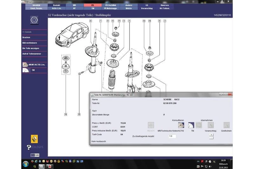Viewport: 254px width, 169px height.
Task: Click the Greifschein icon in part dialog
Action: (x=226, y=125)
